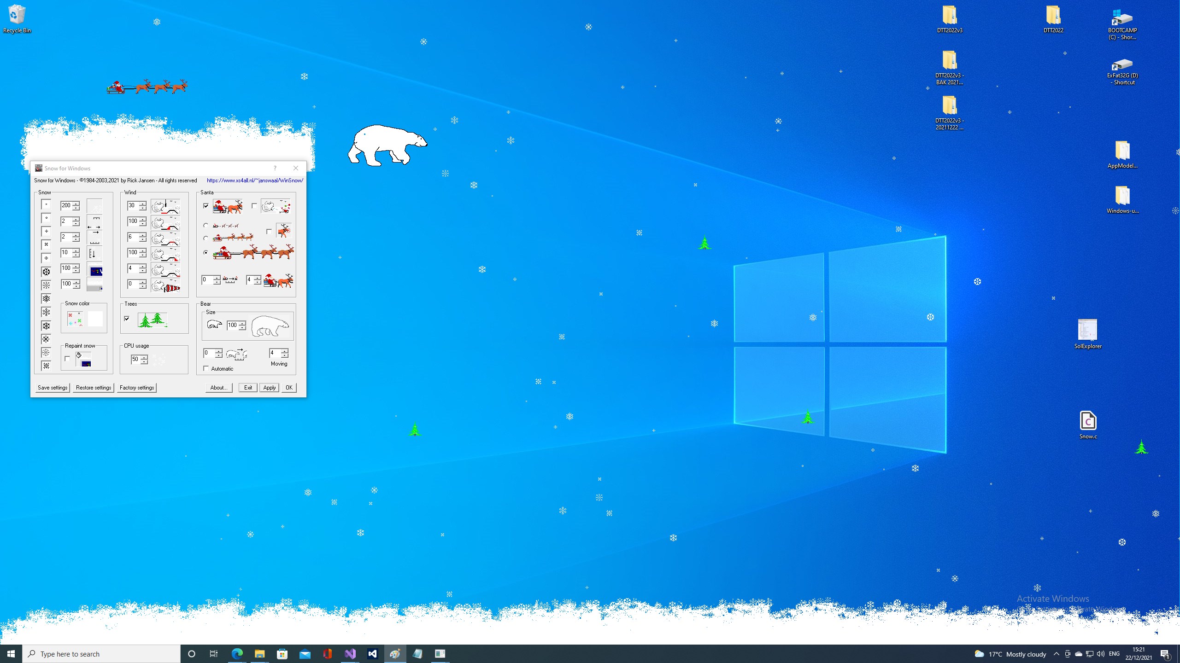Click the snow color swatch

point(95,319)
